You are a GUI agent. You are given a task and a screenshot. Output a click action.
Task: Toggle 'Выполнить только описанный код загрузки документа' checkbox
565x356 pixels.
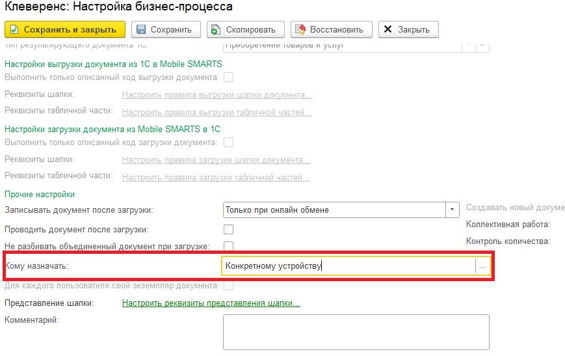(x=228, y=143)
